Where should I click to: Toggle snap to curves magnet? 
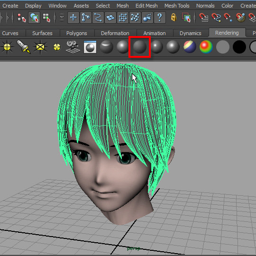click(x=216, y=18)
